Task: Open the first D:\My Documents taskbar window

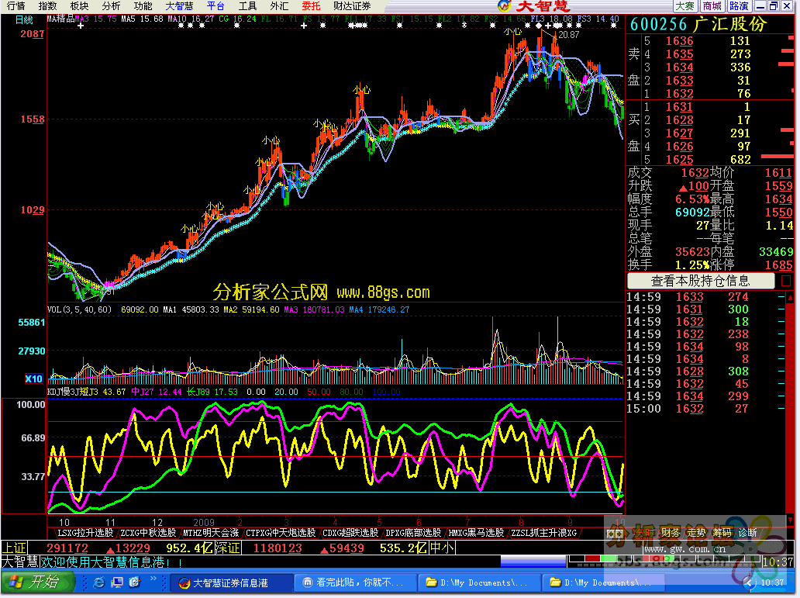Action: [x=480, y=582]
